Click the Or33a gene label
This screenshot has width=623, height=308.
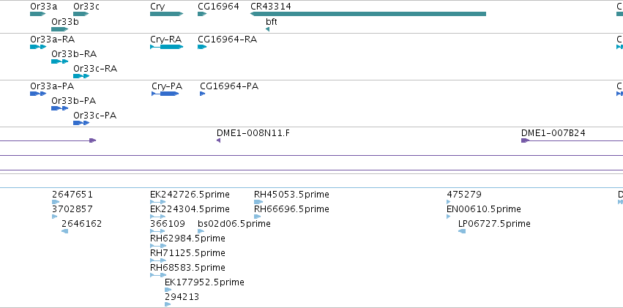pyautogui.click(x=44, y=7)
